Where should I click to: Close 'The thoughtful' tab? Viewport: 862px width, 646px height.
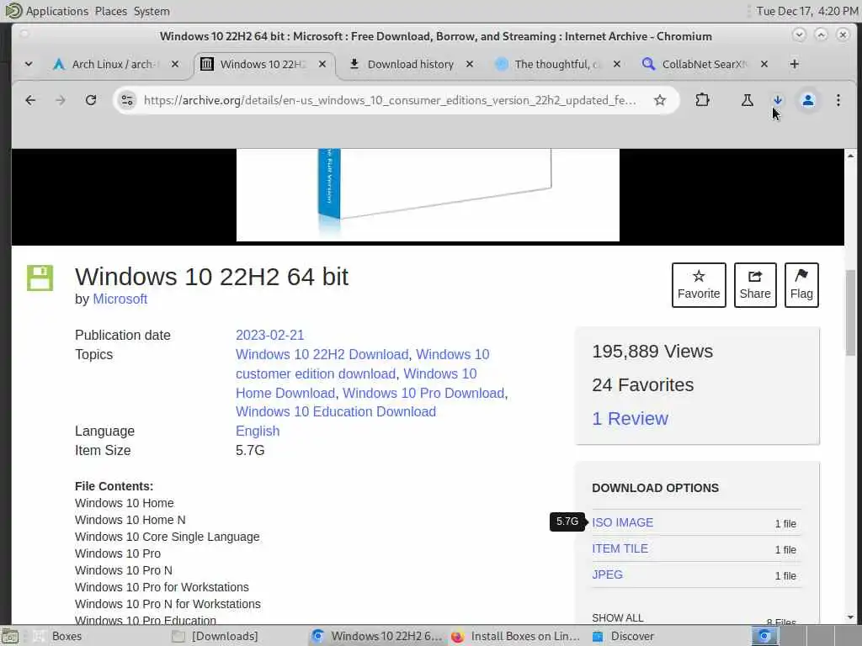click(617, 64)
